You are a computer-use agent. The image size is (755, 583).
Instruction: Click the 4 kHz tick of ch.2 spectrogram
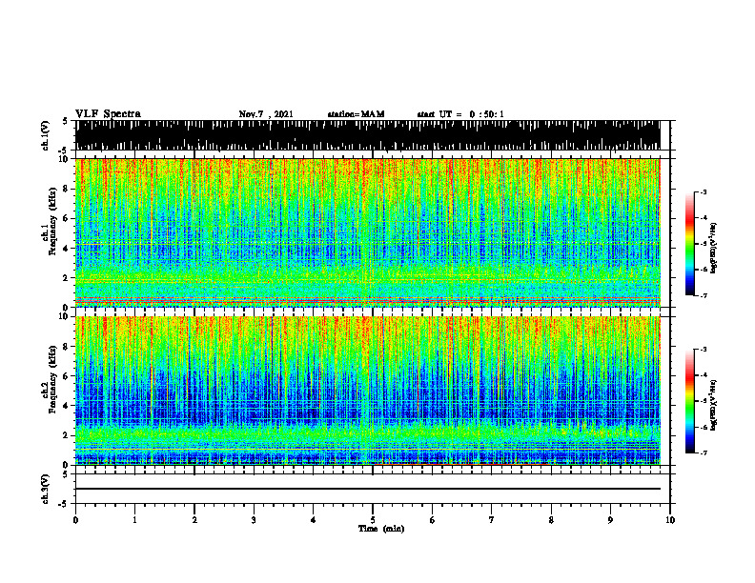coord(67,406)
